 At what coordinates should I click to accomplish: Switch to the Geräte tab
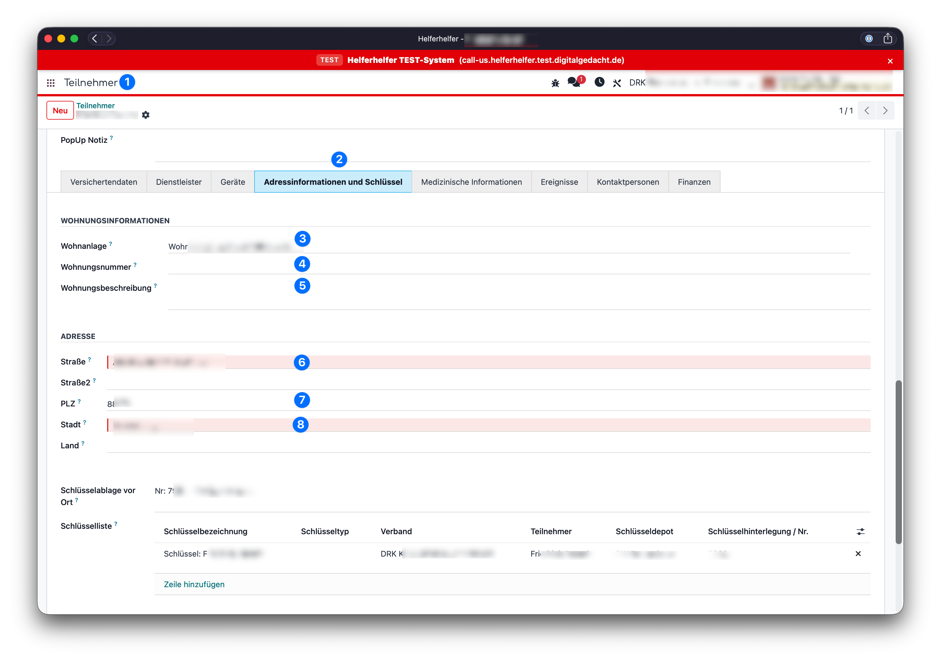tap(232, 182)
